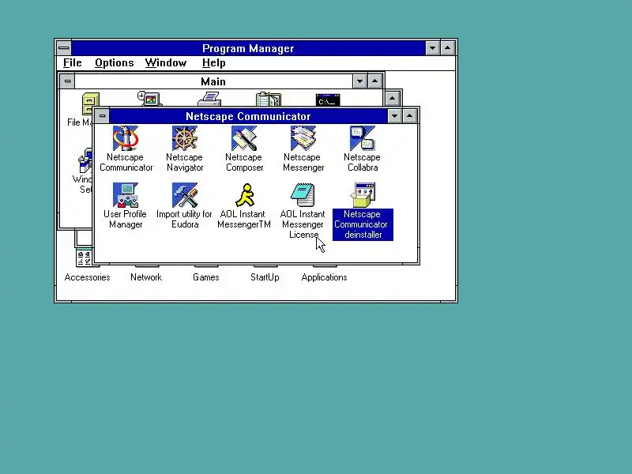Minimize the Main group window
The image size is (632, 474).
coord(359,81)
